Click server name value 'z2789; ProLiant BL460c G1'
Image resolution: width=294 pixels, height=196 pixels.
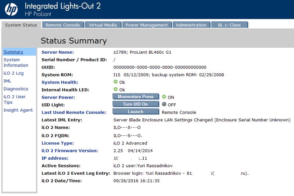tap(142, 52)
